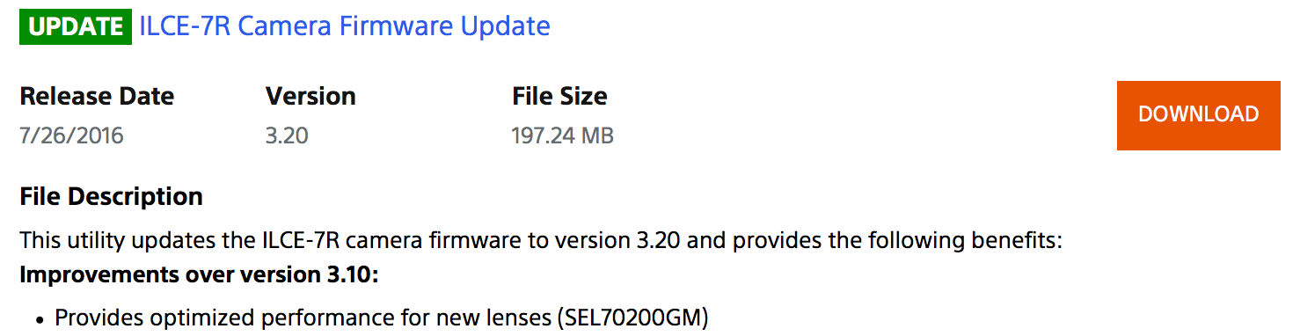1300x336 pixels.
Task: Select the Version column heading
Action: pos(310,96)
